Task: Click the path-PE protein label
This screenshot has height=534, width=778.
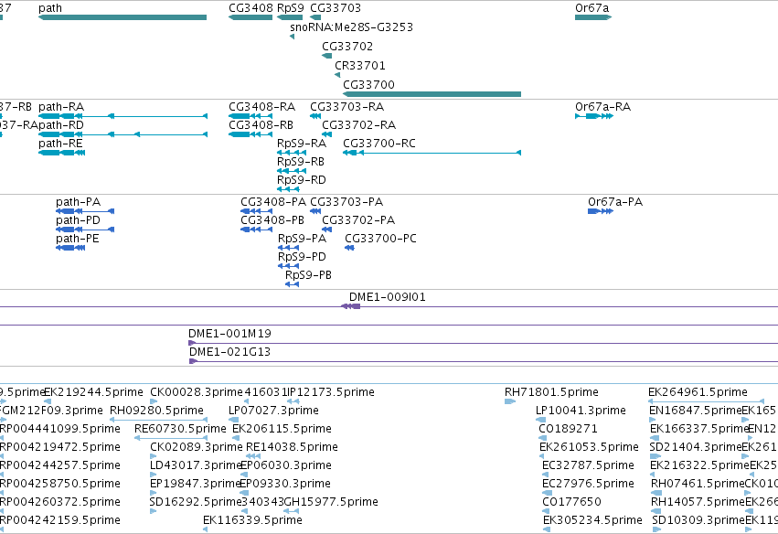Action: [x=78, y=239]
